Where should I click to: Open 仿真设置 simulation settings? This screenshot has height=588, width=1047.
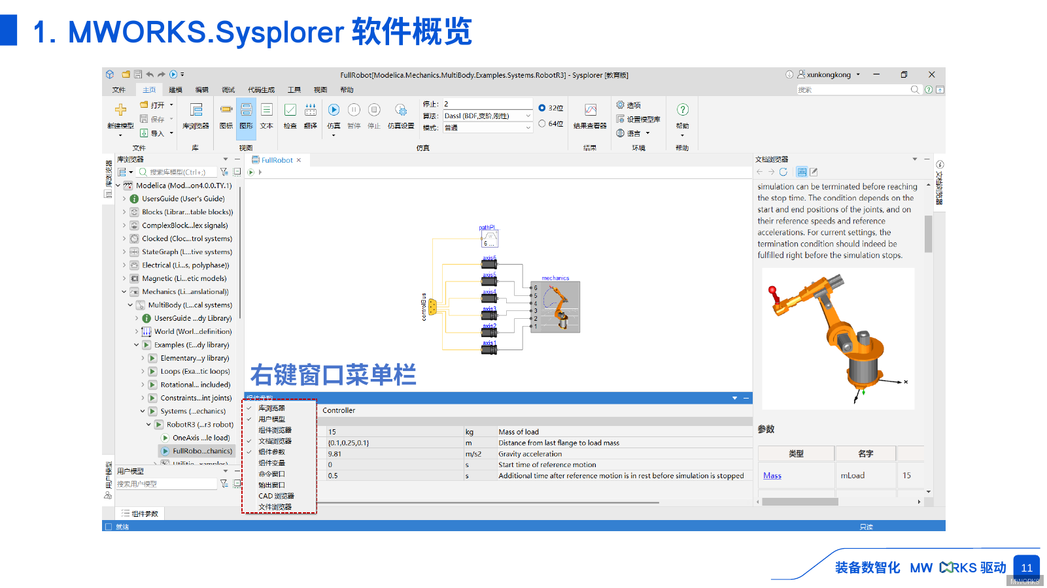(400, 111)
